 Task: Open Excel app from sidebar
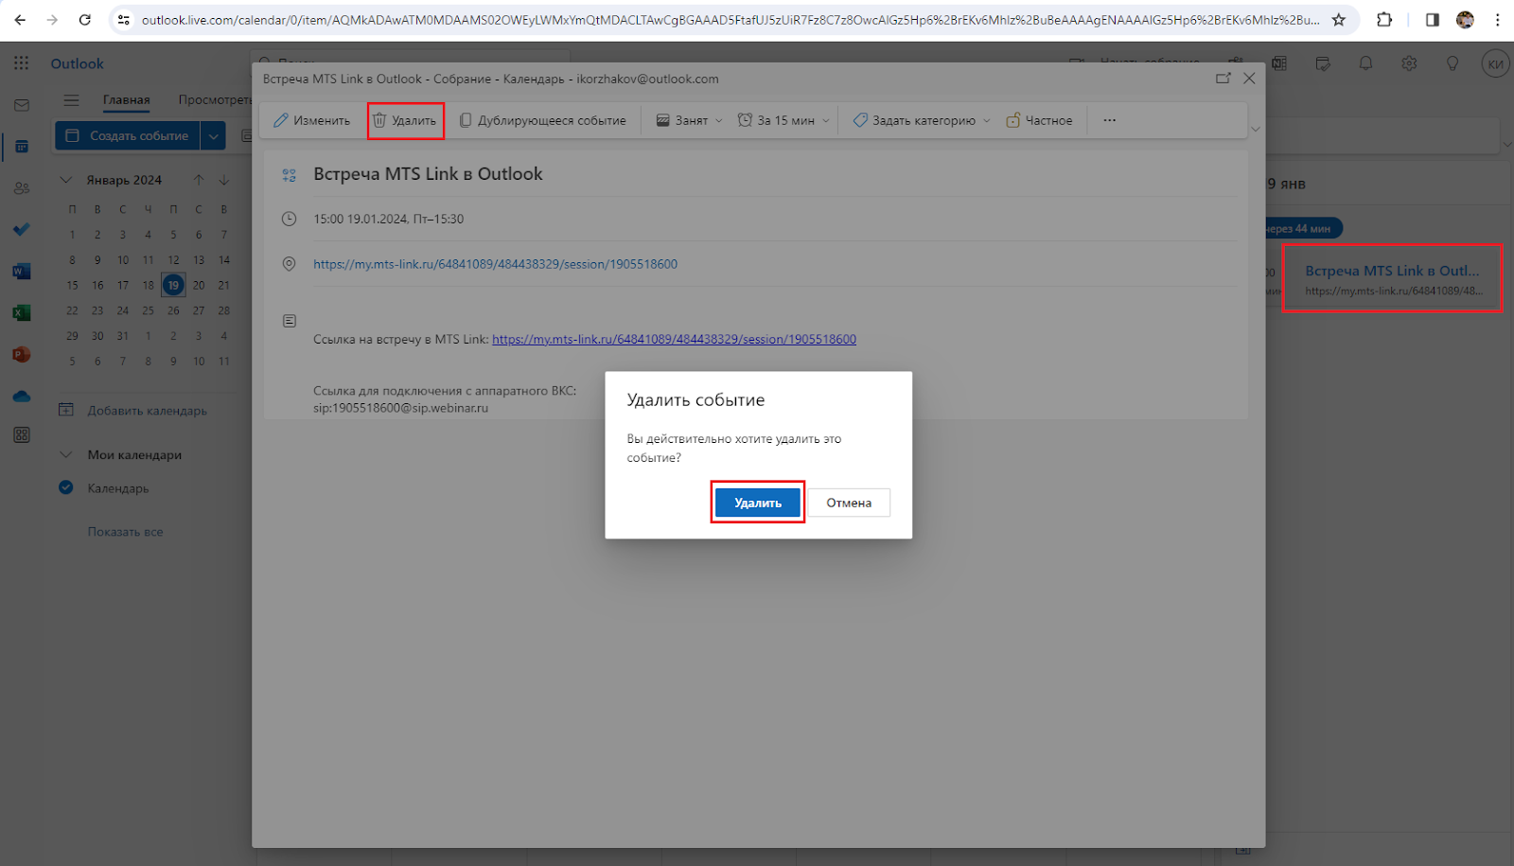click(x=22, y=313)
